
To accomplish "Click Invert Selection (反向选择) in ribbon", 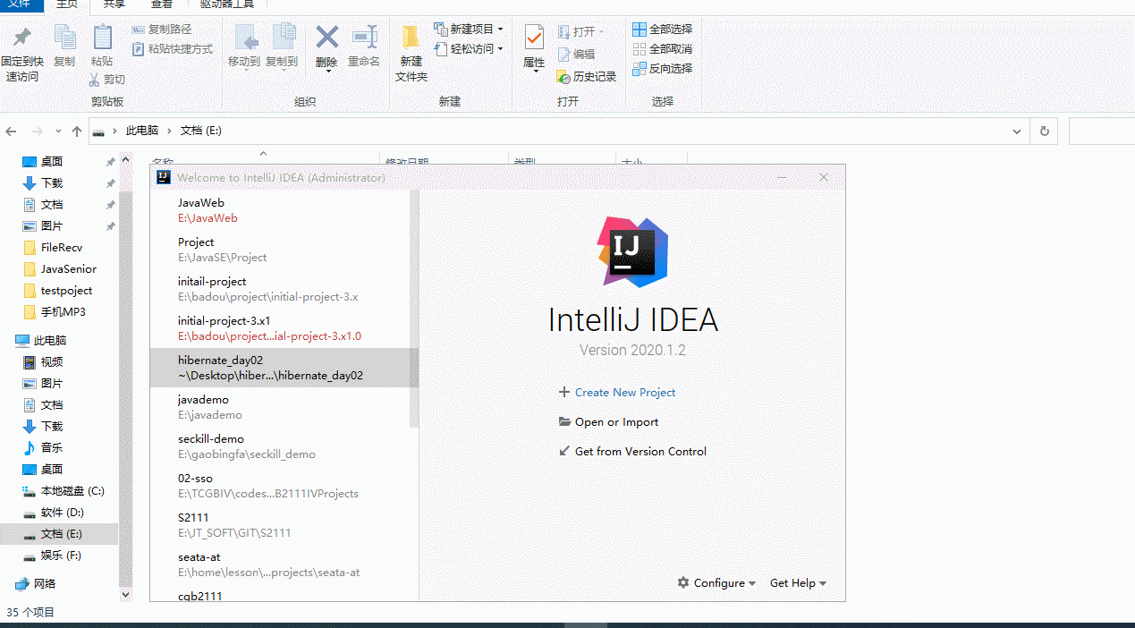I will tap(662, 69).
